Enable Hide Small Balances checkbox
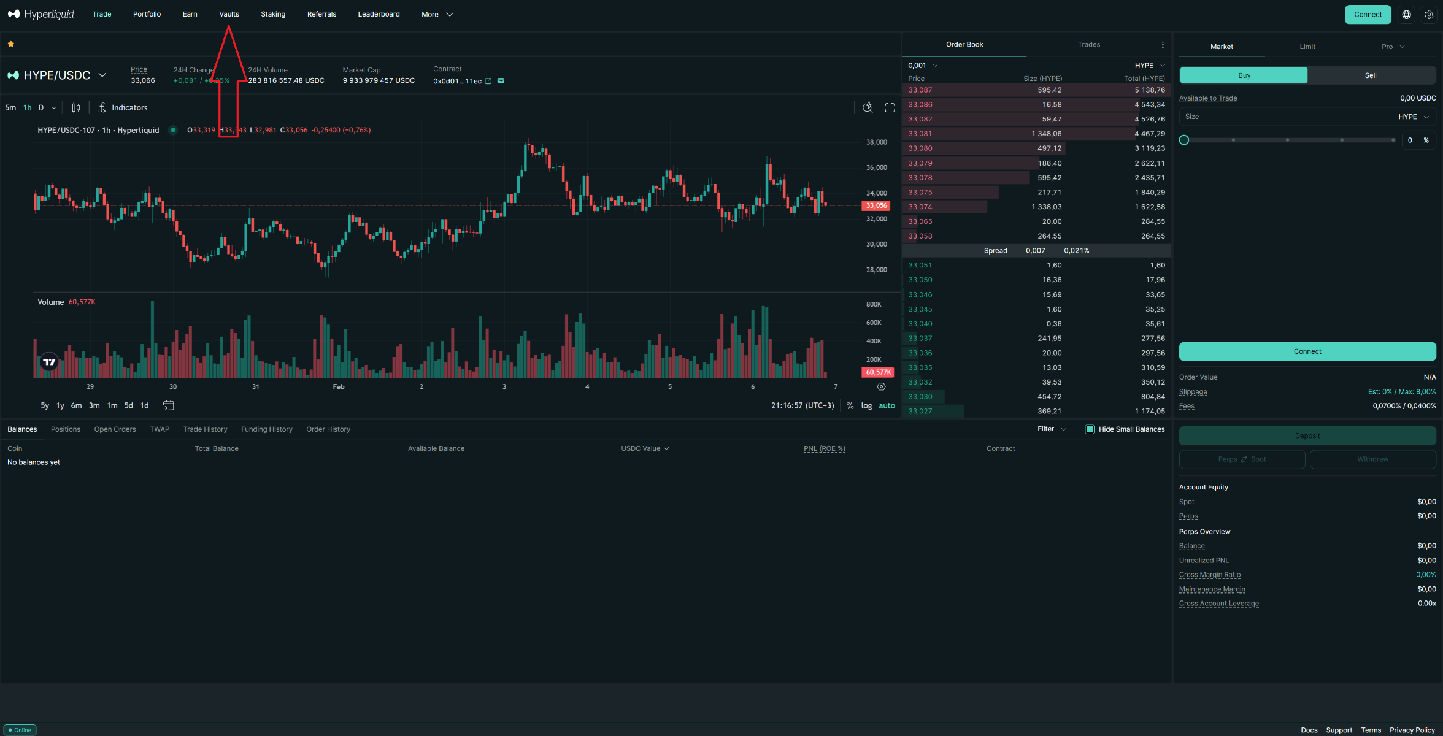The width and height of the screenshot is (1443, 736). click(x=1090, y=429)
